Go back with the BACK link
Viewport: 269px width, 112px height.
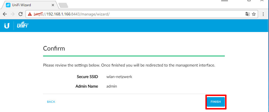(x=51, y=102)
